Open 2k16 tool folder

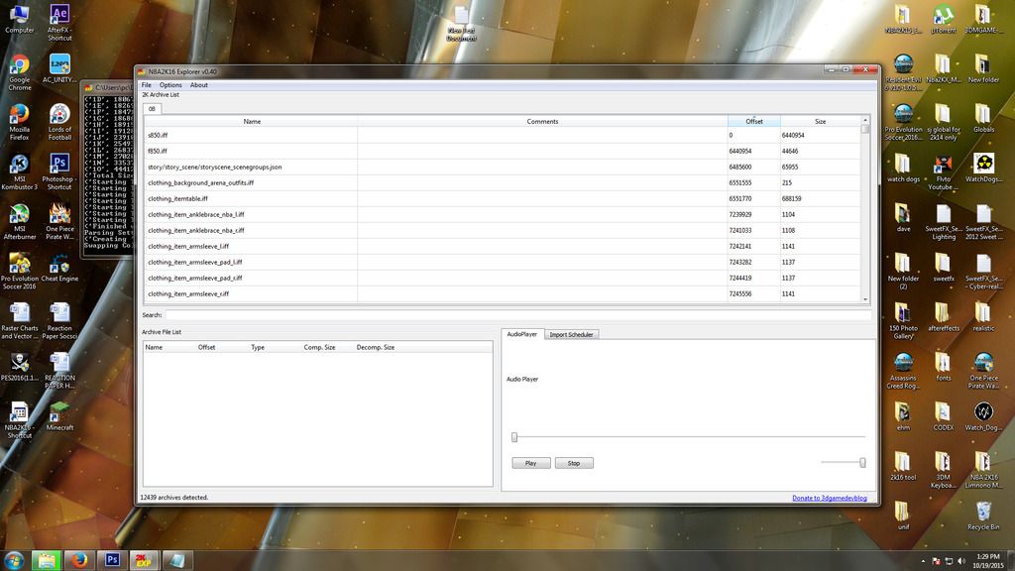(x=903, y=466)
